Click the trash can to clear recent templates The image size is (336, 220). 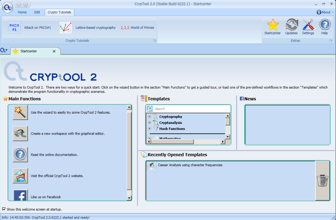tap(322, 181)
